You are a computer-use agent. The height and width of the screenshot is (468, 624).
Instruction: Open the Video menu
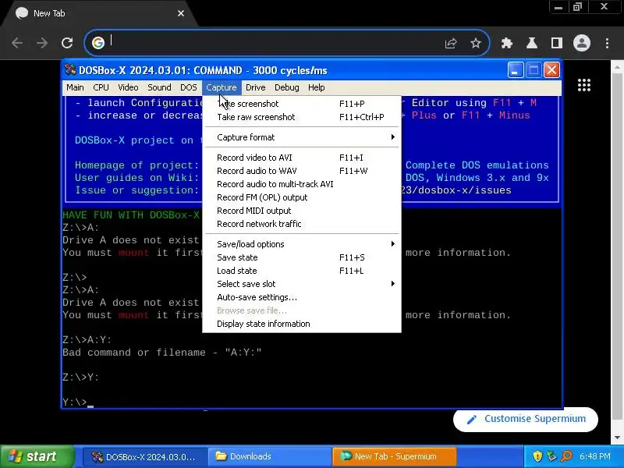128,87
